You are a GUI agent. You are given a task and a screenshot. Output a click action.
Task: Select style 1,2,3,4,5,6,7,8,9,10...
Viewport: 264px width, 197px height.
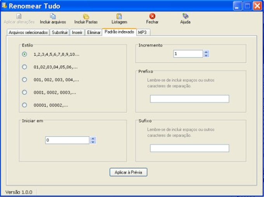click(x=24, y=54)
